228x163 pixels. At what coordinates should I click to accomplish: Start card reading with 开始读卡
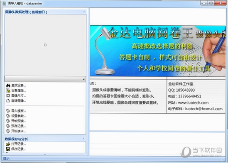[x=16, y=131]
